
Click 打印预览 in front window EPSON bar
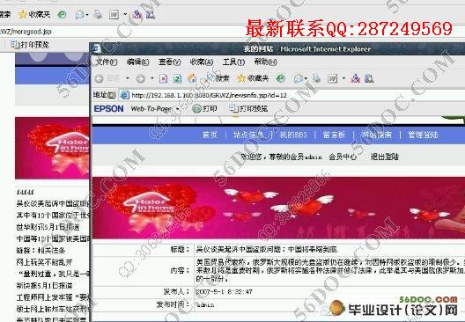pos(248,109)
